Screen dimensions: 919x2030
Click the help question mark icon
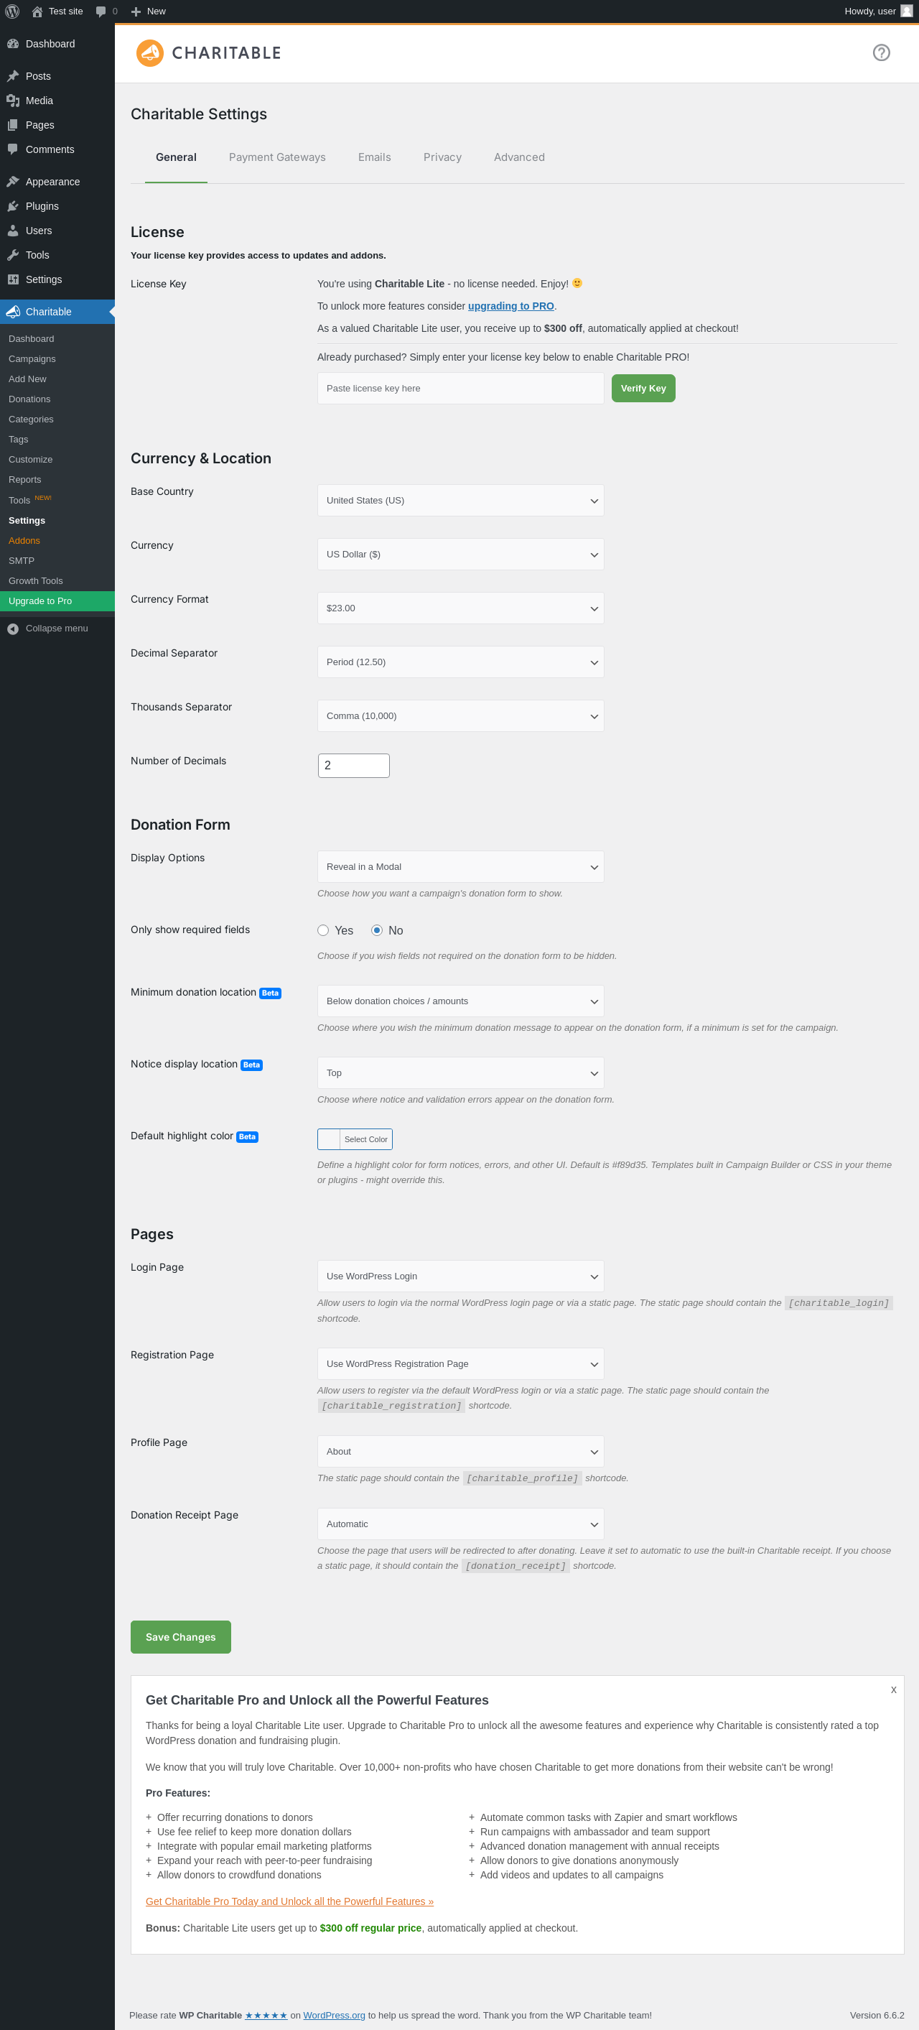[881, 53]
